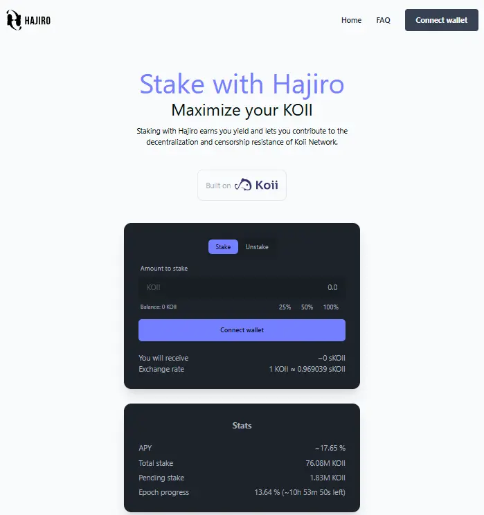The height and width of the screenshot is (515, 484).
Task: Click the Epoch progress value 13.64 %
Action: [x=300, y=492]
